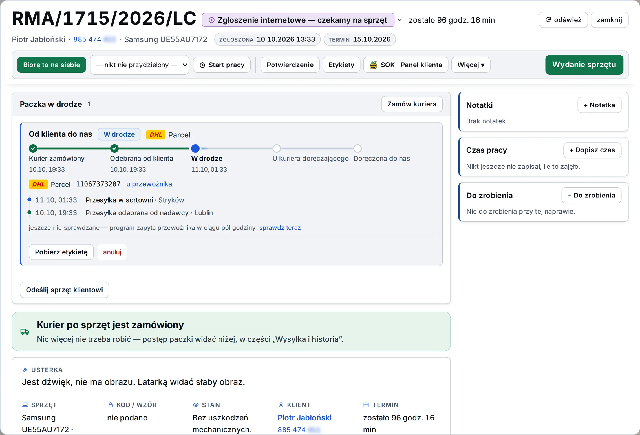Click the calendar icon next to TERMIN
Viewport: 640px width, 435px height.
click(x=366, y=405)
